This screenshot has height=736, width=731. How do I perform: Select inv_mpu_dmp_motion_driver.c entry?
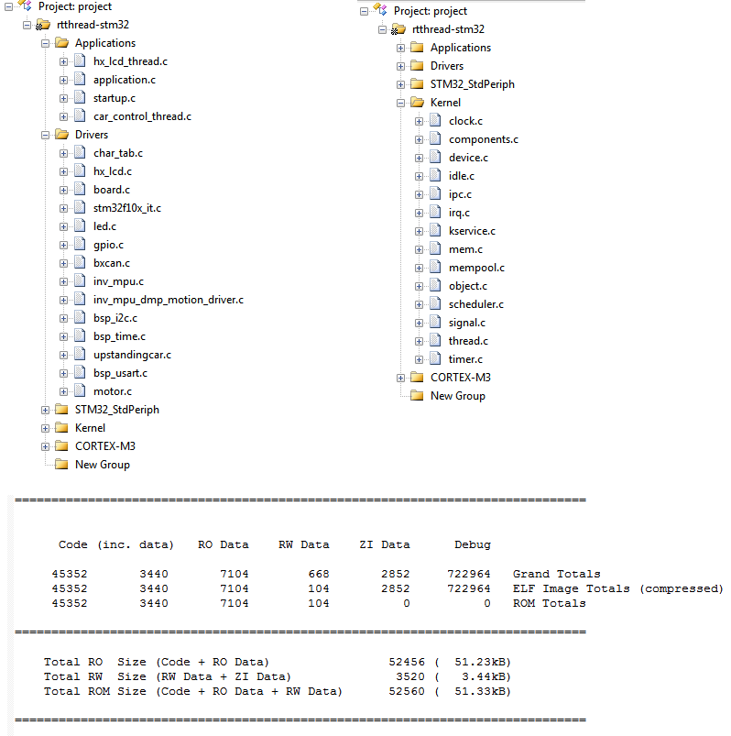coord(169,300)
